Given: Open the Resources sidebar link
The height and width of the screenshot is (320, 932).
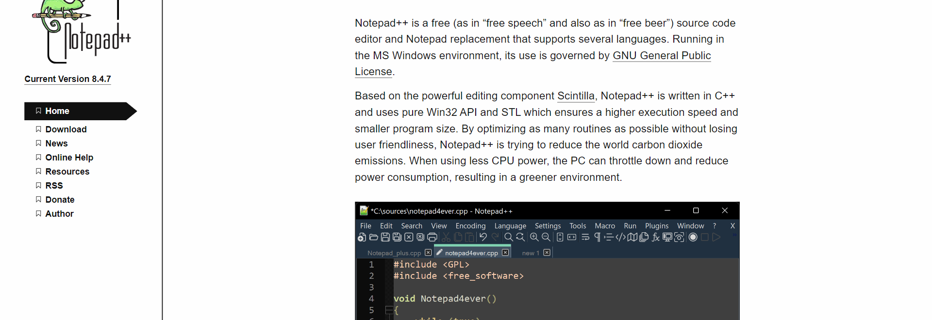Looking at the screenshot, I should [x=67, y=172].
